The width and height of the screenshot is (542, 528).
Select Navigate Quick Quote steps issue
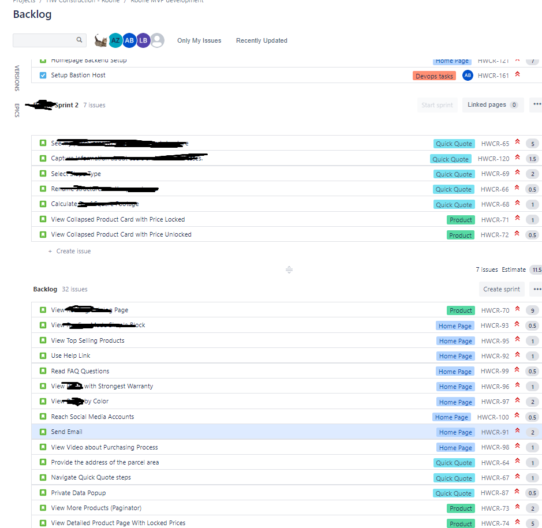coord(286,478)
